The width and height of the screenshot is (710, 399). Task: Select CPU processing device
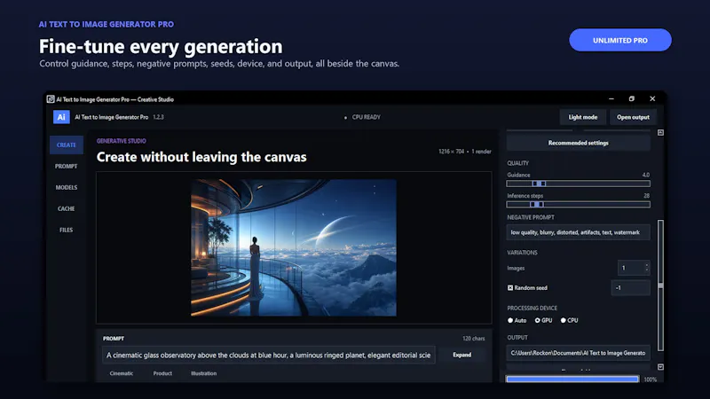564,321
